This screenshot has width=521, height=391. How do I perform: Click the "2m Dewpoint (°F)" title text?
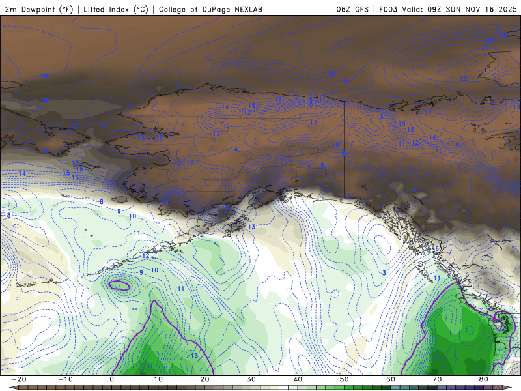(x=39, y=9)
